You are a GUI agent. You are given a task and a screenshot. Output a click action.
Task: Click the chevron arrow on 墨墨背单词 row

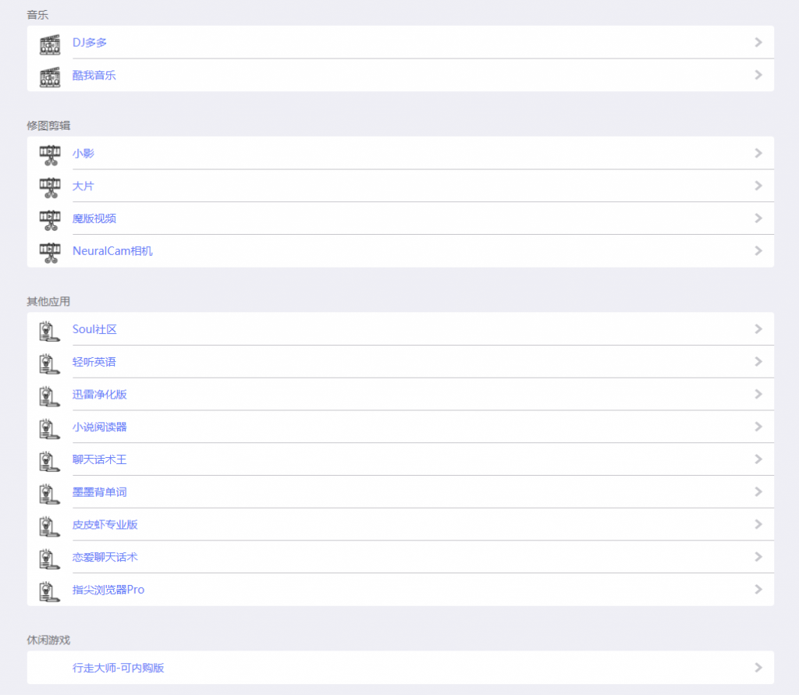tap(758, 492)
